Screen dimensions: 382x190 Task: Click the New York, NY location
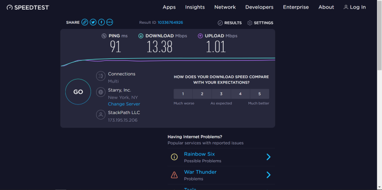123,97
